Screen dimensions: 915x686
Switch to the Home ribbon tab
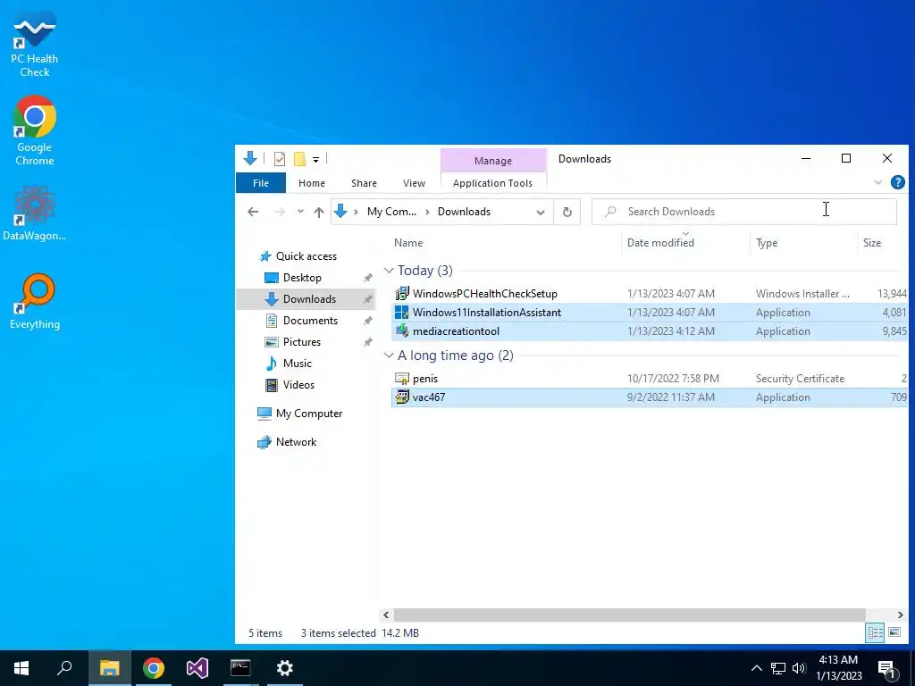pyautogui.click(x=312, y=183)
